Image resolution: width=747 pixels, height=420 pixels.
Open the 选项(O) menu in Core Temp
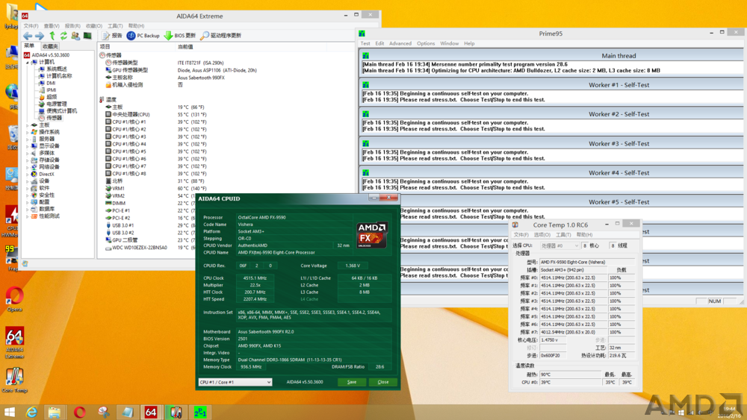pos(542,235)
